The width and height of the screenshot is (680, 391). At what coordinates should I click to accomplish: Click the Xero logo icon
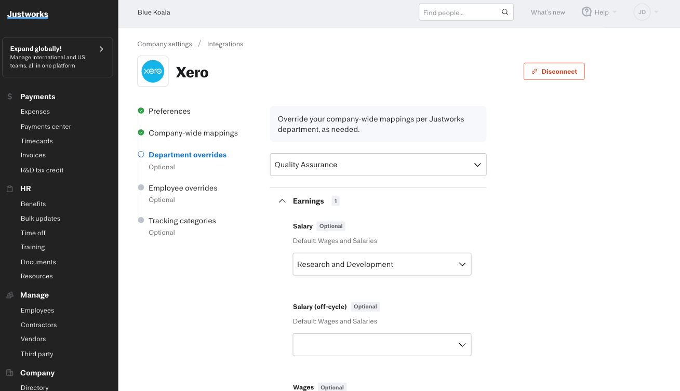click(153, 71)
